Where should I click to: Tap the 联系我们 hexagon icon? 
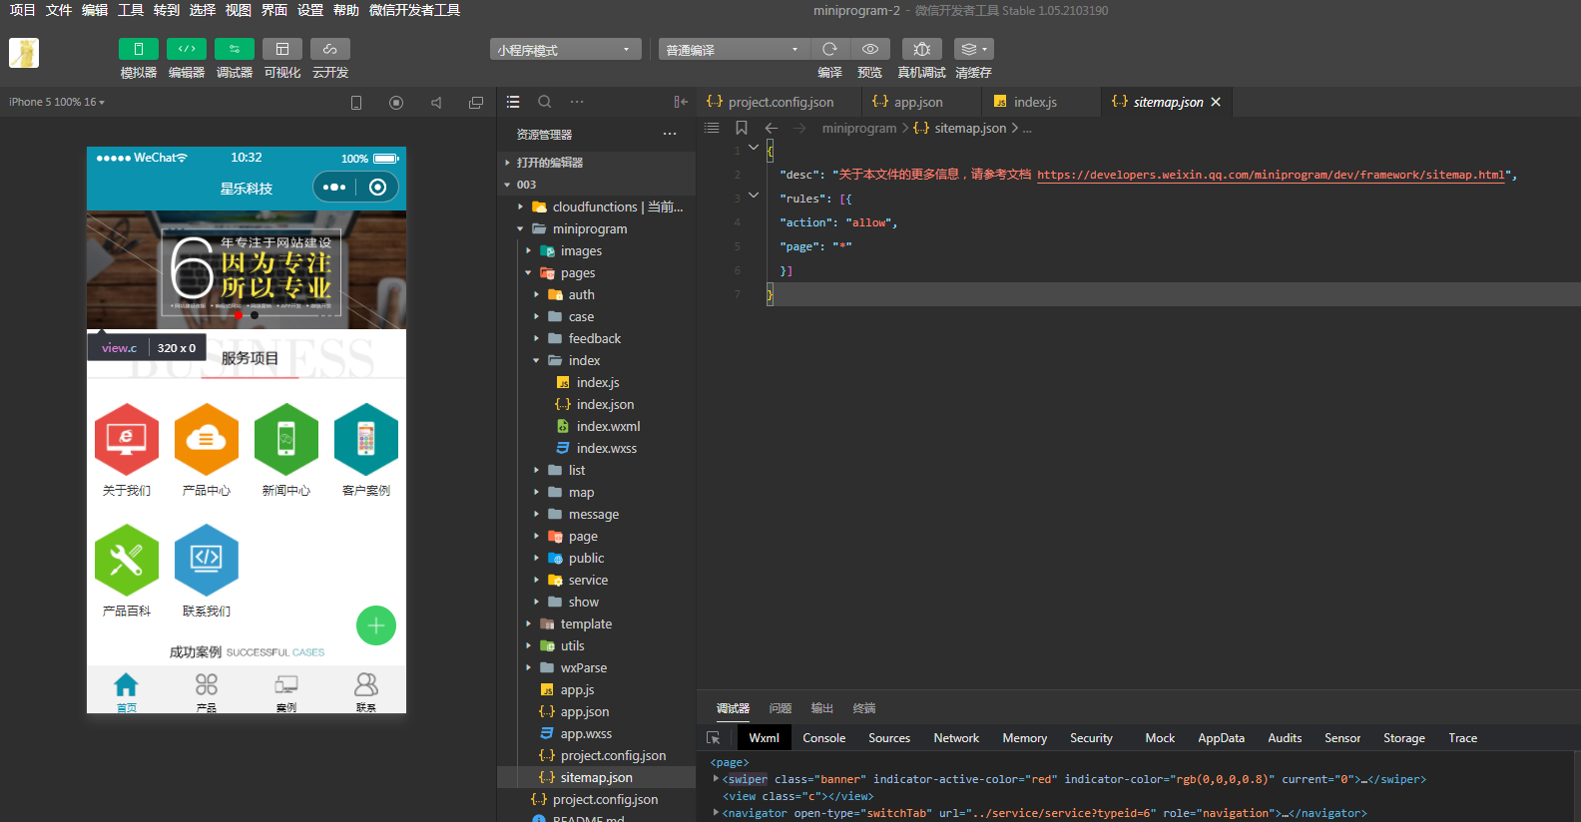[x=207, y=560]
